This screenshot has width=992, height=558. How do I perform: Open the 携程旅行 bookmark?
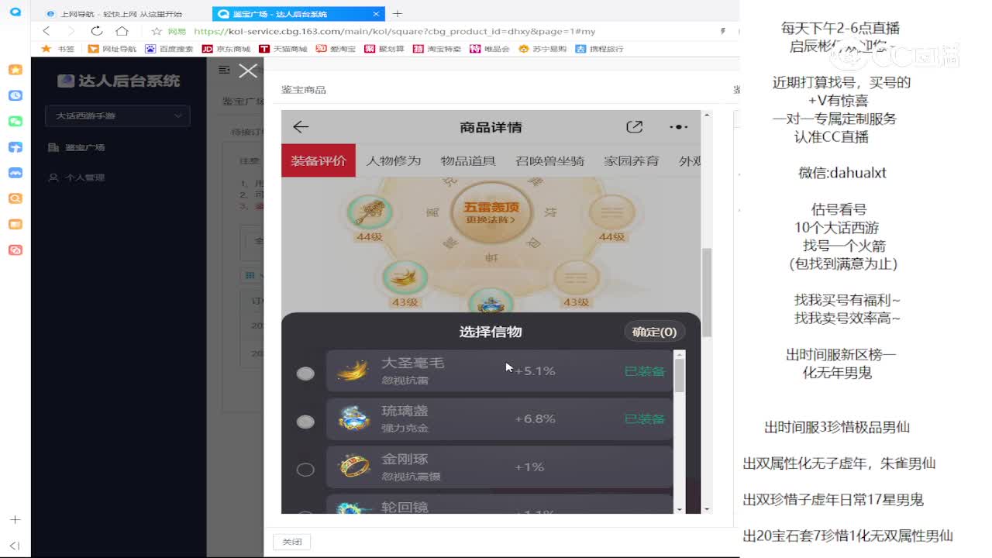click(599, 48)
